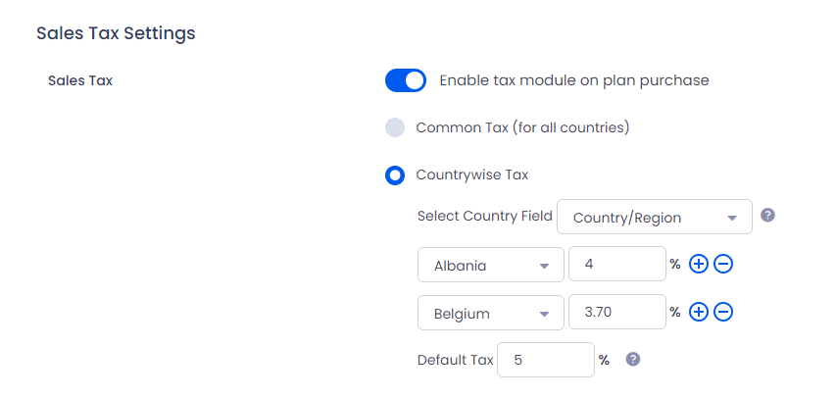Open the Country/Region field dropdown
Image resolution: width=836 pixels, height=398 pixels.
[x=654, y=218]
